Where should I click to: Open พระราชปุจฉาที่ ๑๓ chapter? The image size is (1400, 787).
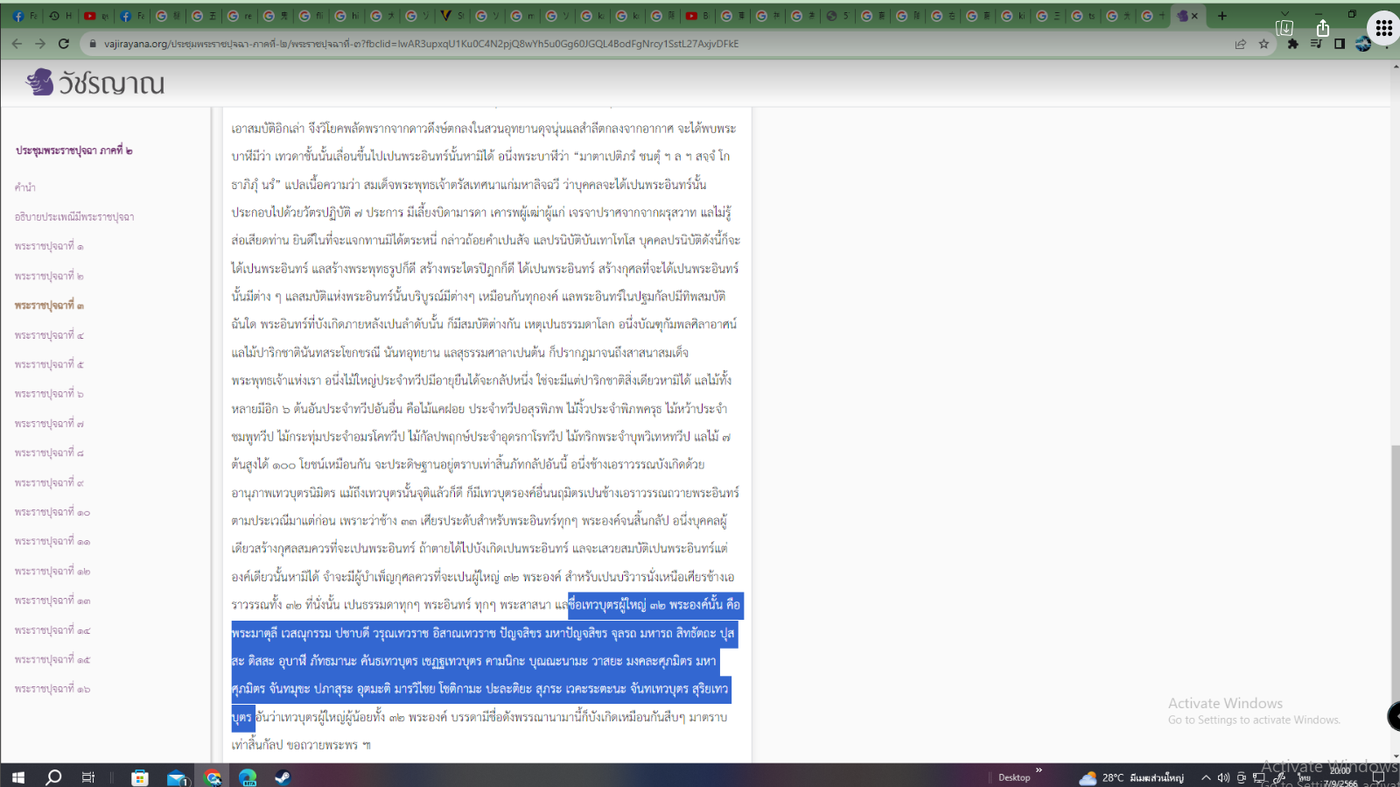(52, 601)
